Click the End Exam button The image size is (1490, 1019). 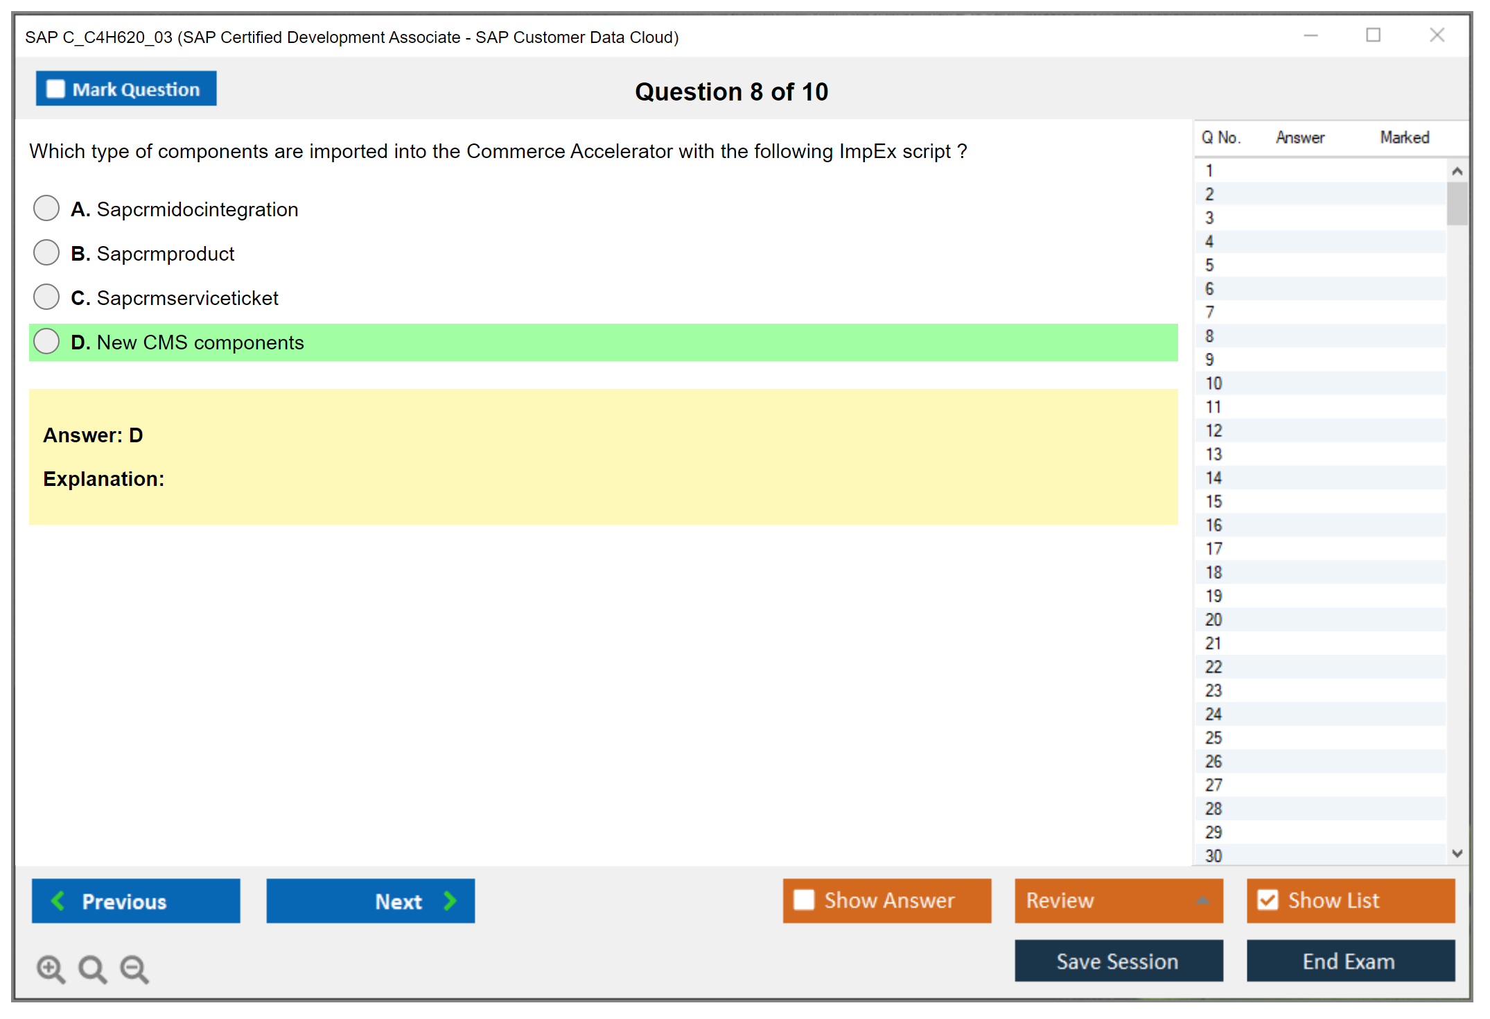click(1349, 961)
